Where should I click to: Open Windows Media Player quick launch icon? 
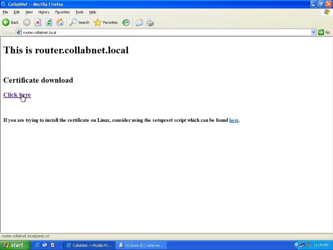pos(52,245)
